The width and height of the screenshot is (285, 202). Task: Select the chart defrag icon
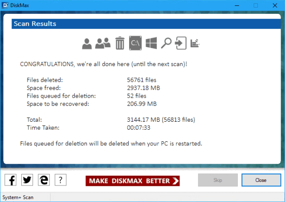click(195, 43)
